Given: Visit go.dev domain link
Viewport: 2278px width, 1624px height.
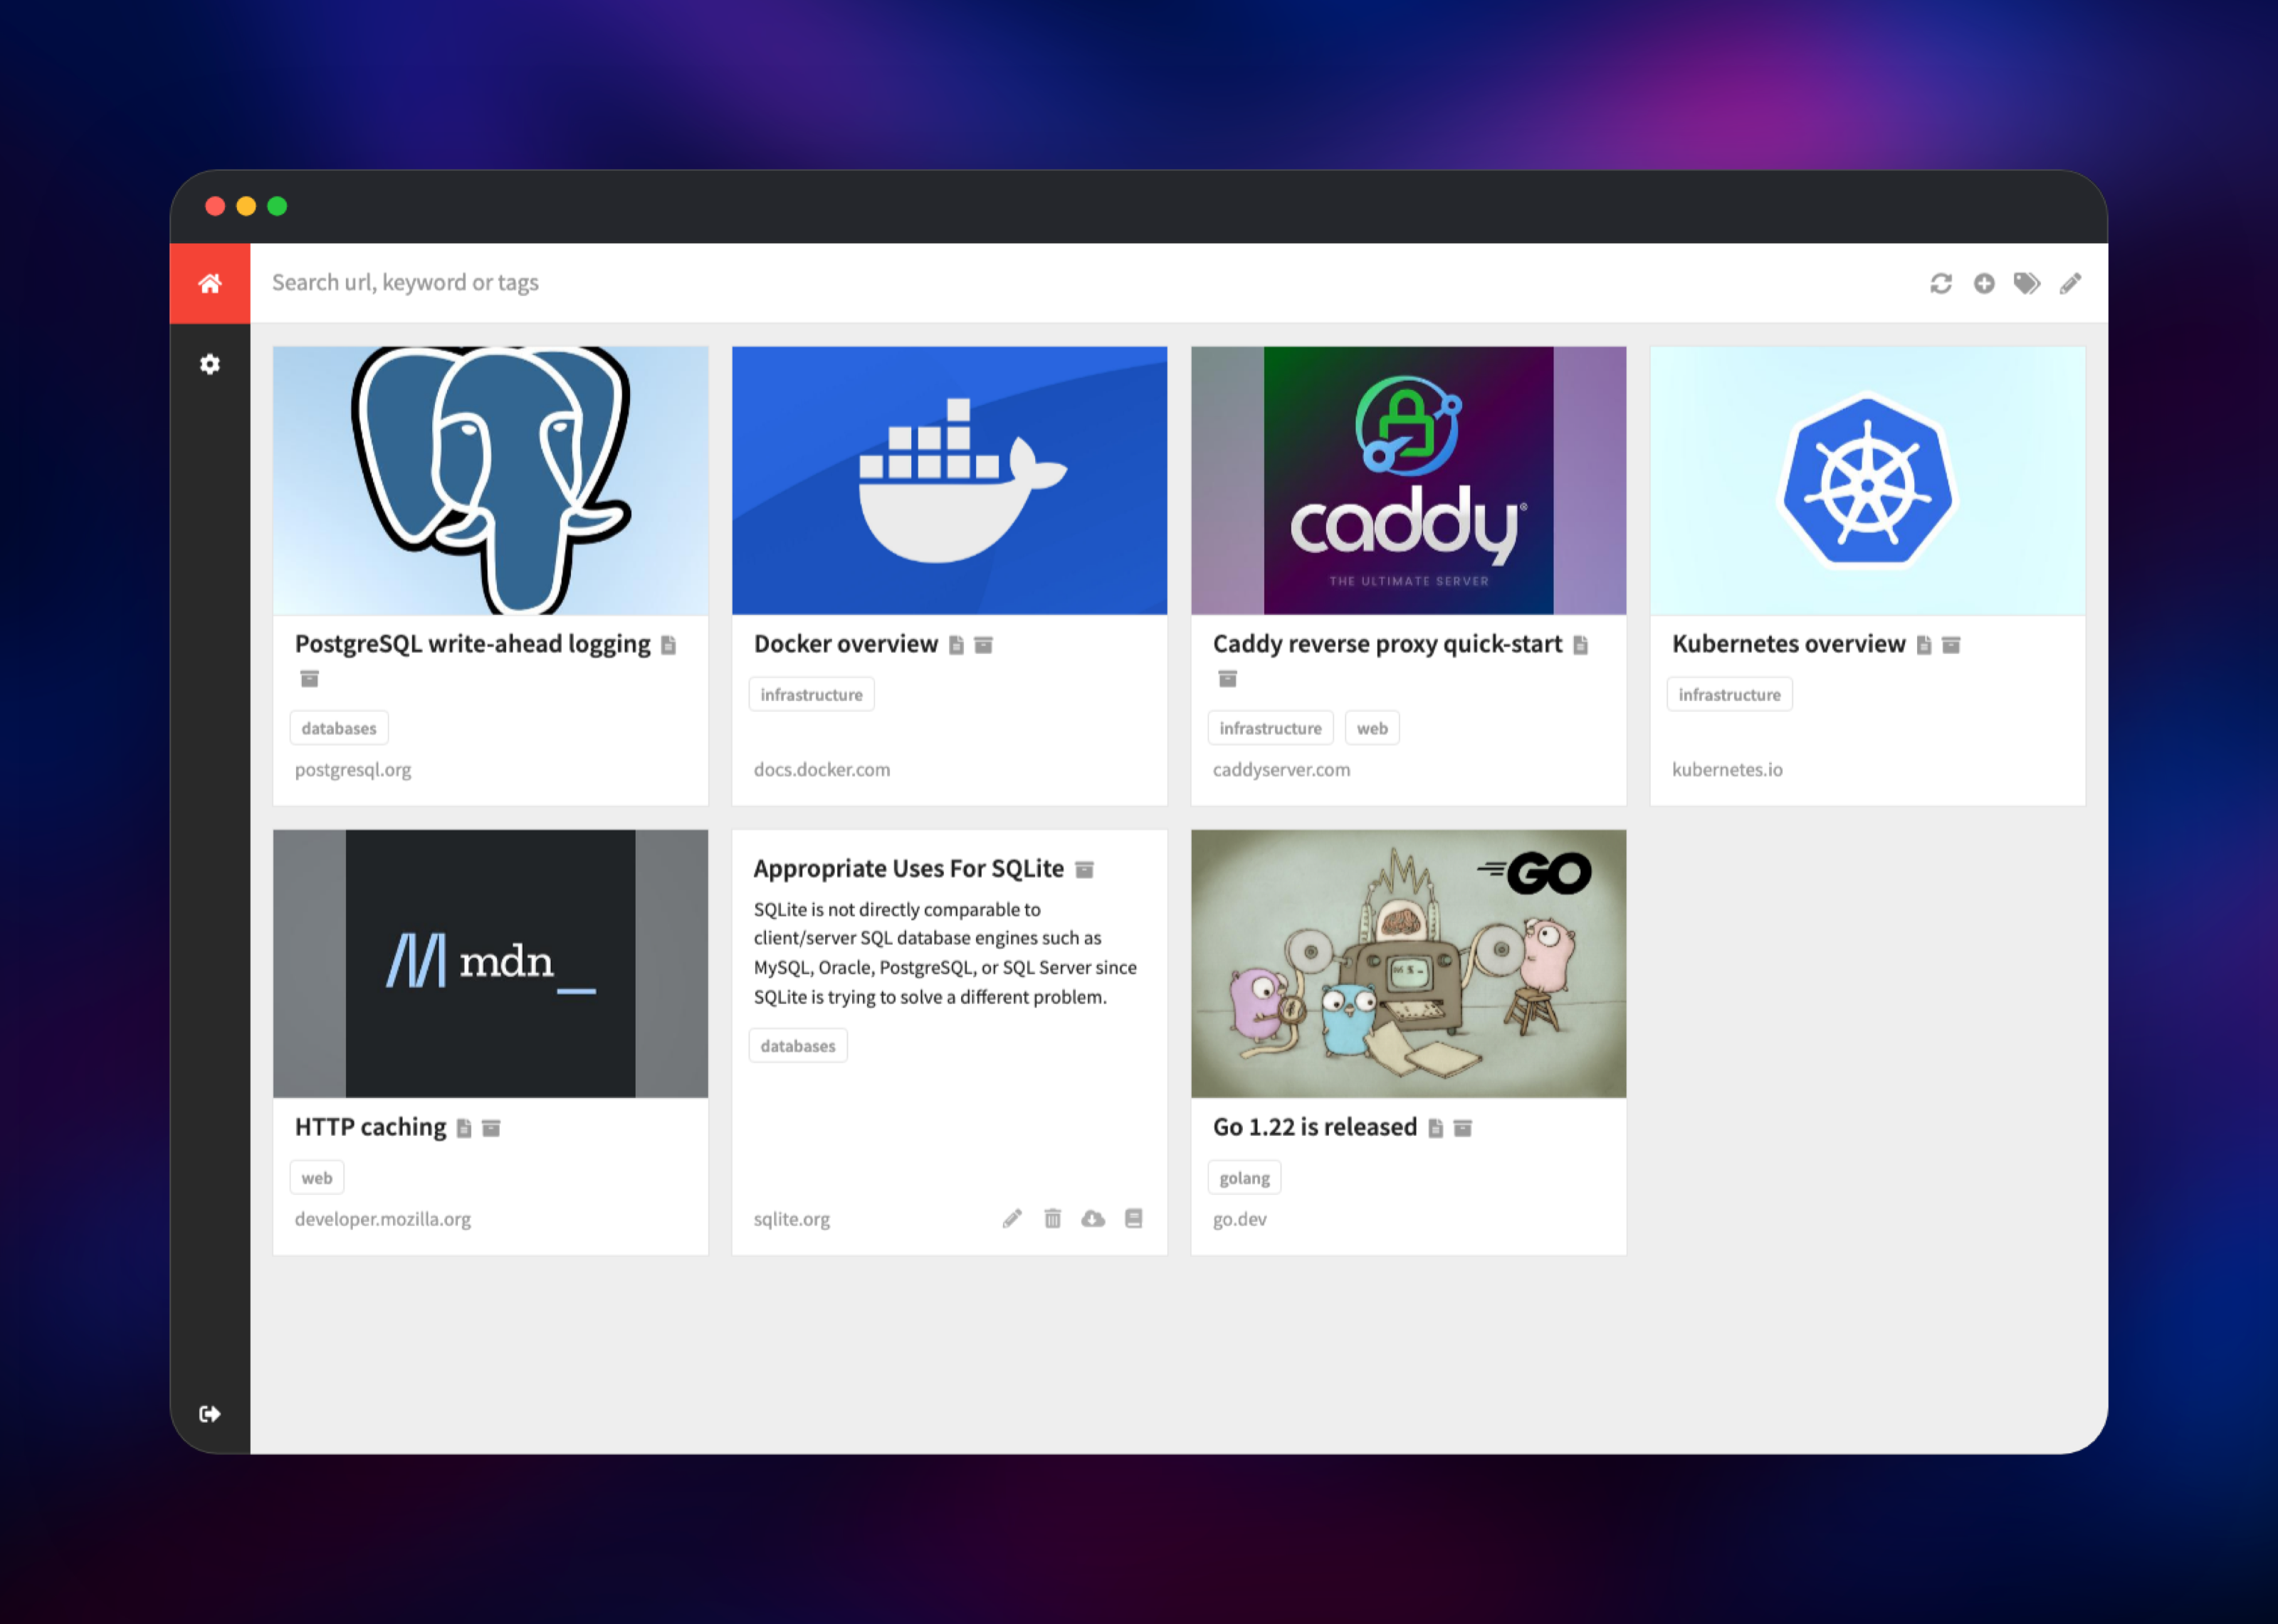Looking at the screenshot, I should [1239, 1219].
